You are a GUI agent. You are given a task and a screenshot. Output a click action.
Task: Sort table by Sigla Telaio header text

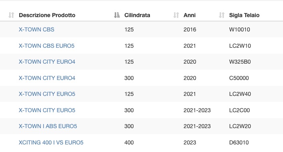[x=244, y=15]
